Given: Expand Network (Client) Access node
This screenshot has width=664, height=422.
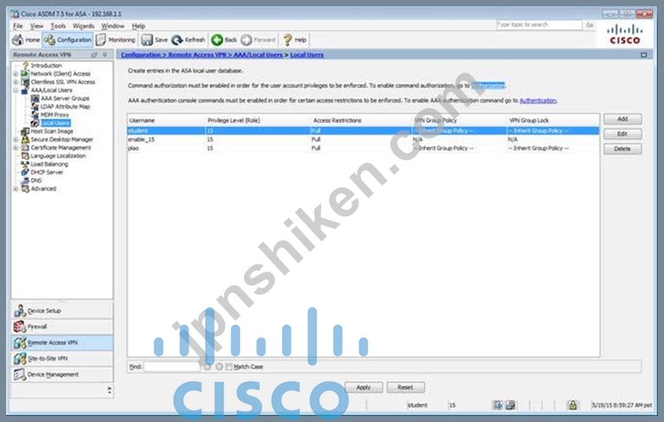Looking at the screenshot, I should pos(16,74).
